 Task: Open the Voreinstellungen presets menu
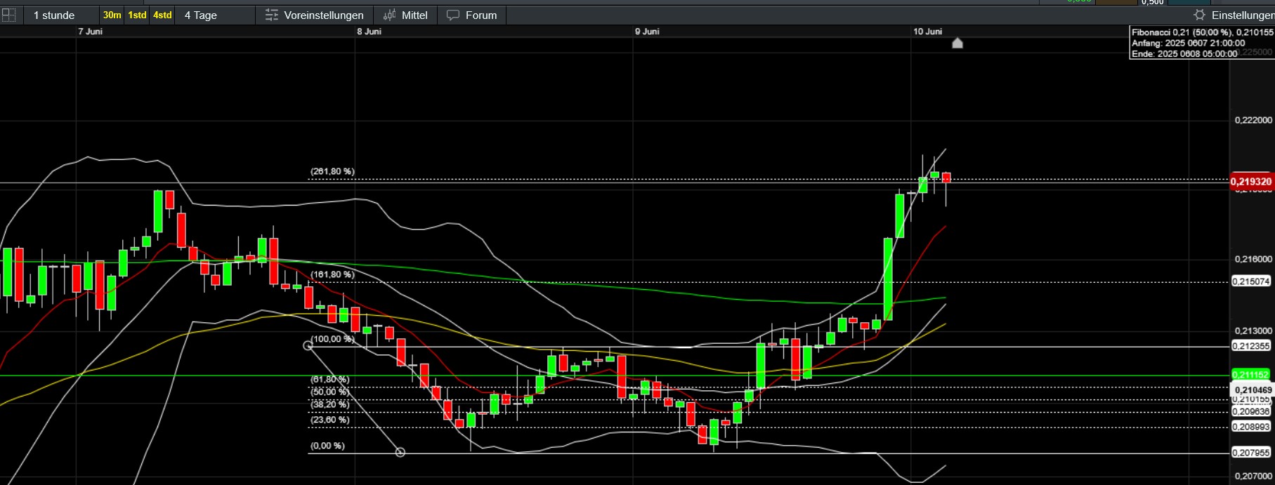tap(314, 15)
